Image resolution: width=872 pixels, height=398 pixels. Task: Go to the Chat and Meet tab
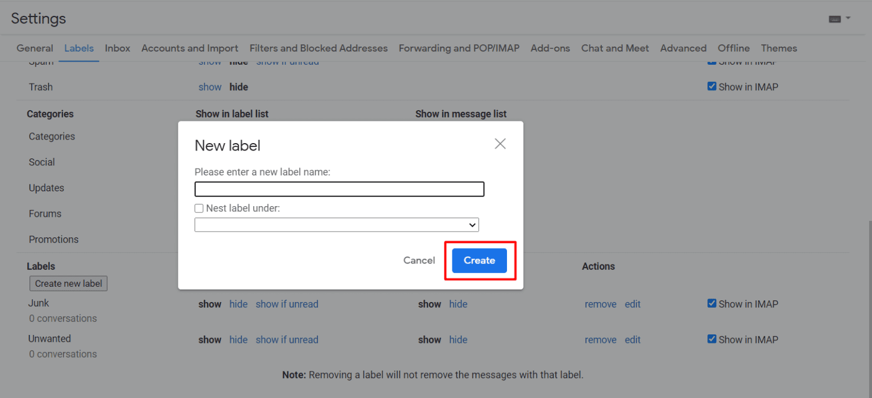tap(615, 48)
